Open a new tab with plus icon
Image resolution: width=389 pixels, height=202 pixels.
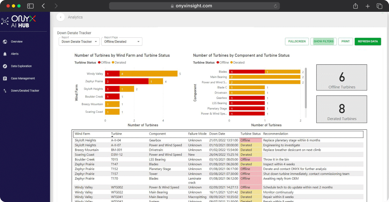[x=368, y=6]
